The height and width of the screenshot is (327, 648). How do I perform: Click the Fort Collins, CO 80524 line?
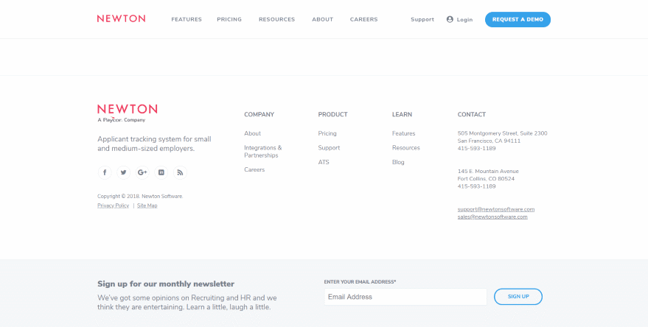[486, 179]
